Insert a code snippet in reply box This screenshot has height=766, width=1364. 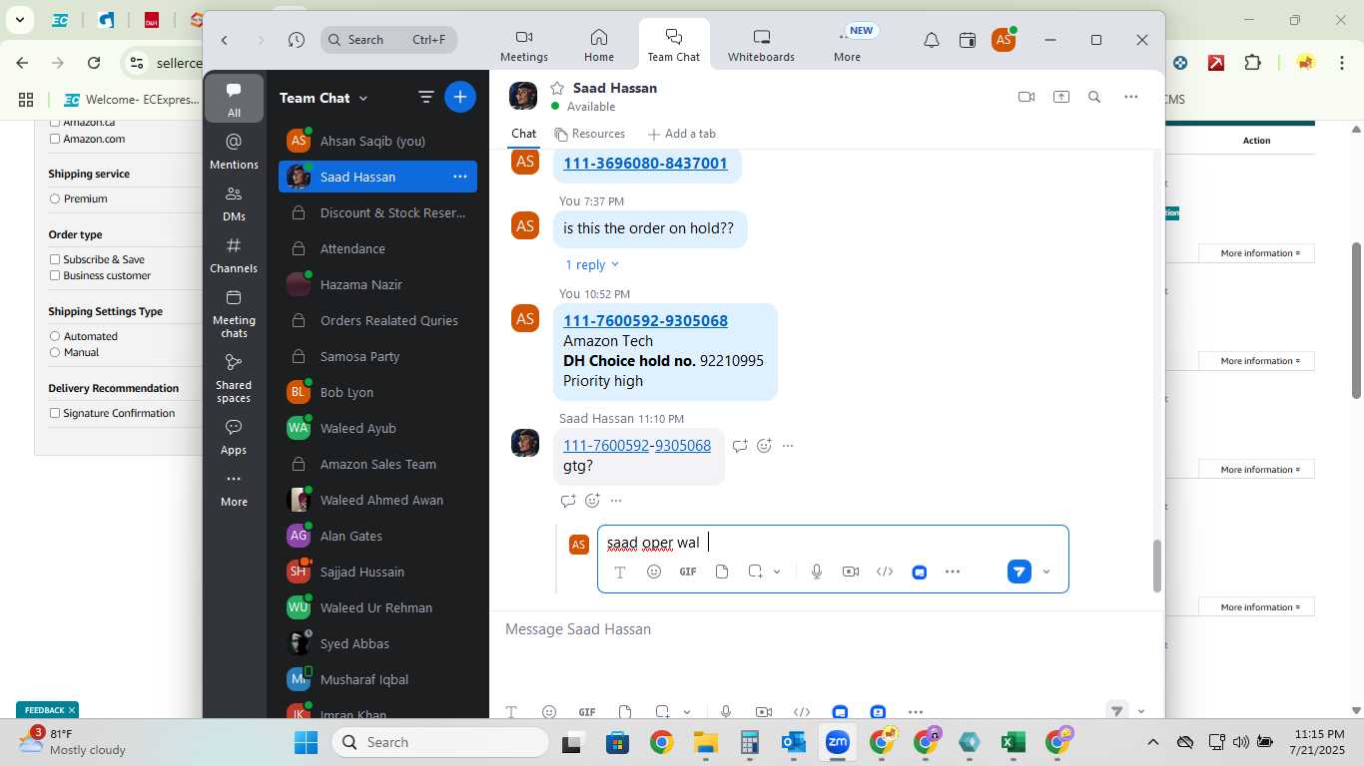tap(885, 572)
